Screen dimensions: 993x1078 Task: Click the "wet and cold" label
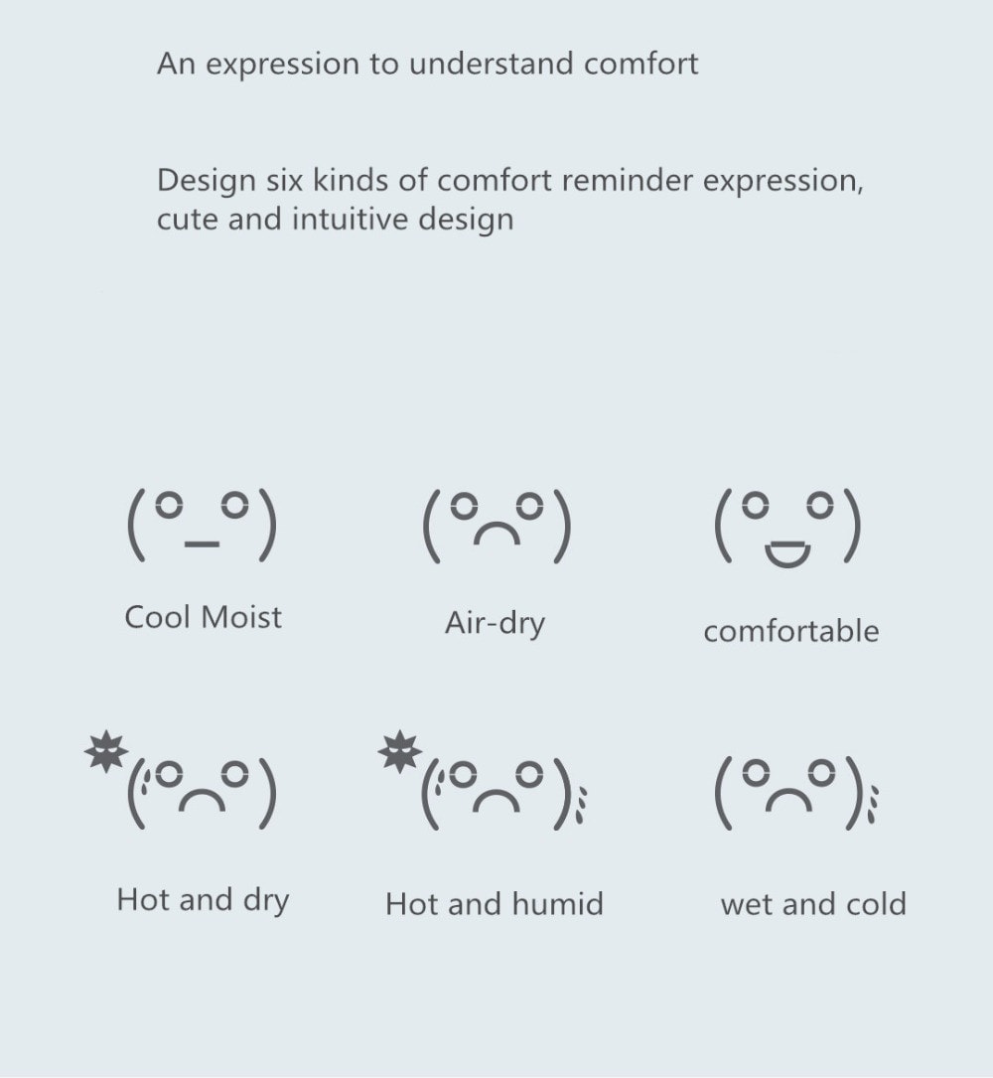point(813,904)
